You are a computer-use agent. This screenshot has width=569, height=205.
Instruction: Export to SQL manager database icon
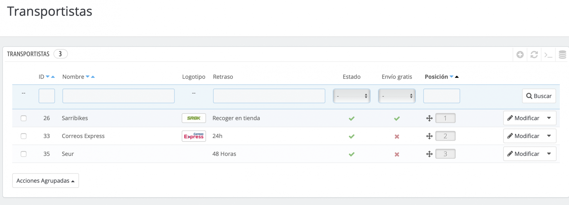tap(562, 55)
